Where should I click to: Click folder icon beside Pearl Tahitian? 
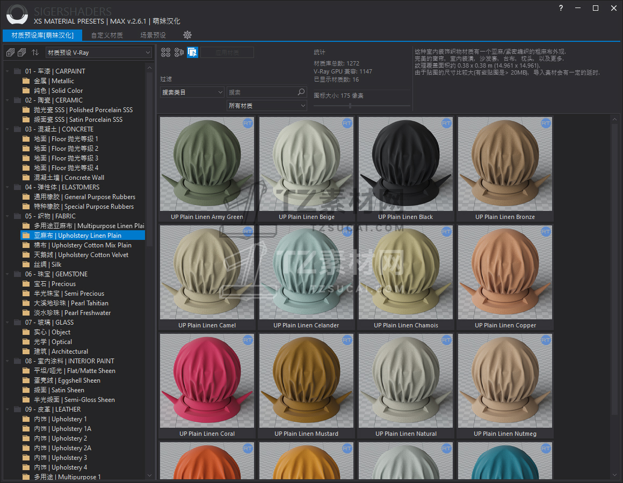click(x=26, y=303)
